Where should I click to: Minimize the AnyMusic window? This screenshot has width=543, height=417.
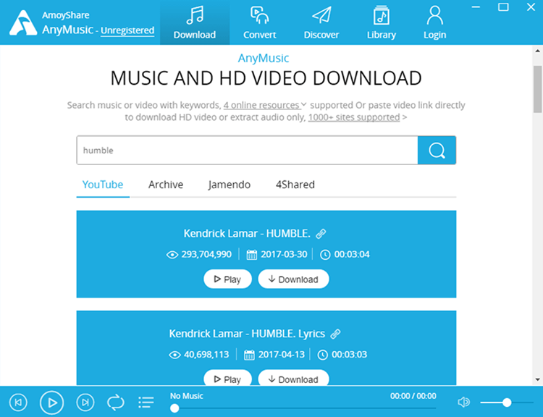[x=476, y=7]
